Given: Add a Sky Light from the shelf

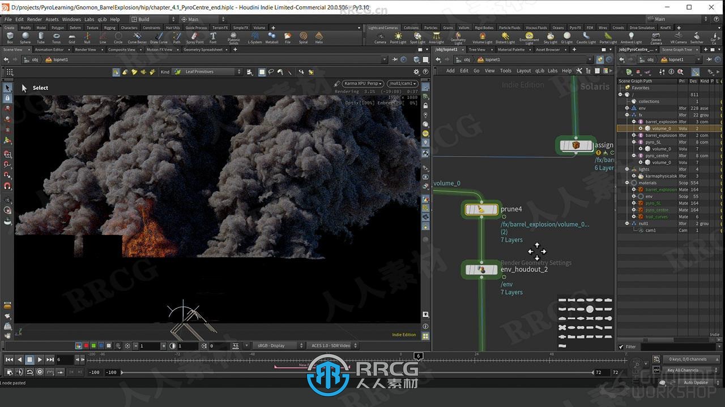Looking at the screenshot, I should tap(550, 38).
